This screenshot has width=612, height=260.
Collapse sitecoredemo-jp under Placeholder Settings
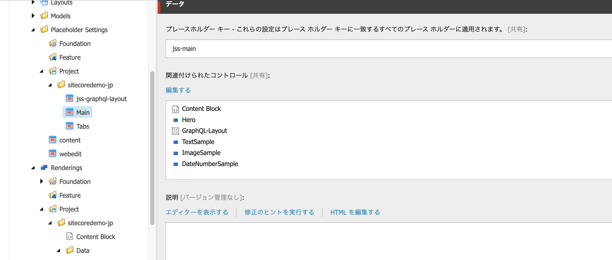pyautogui.click(x=50, y=85)
